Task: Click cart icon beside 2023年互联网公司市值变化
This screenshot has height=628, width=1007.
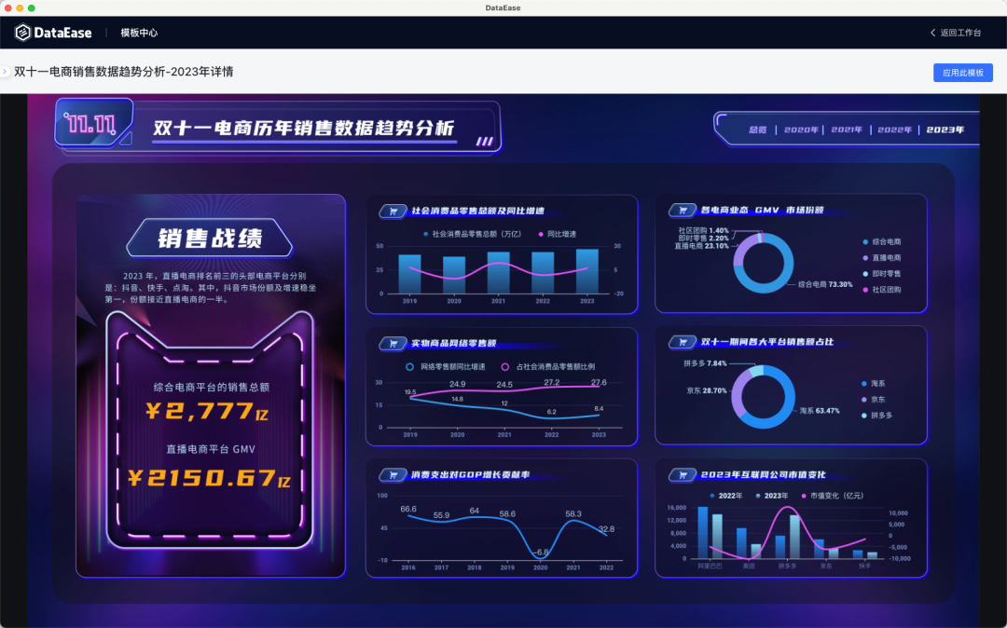Action: 682,475
